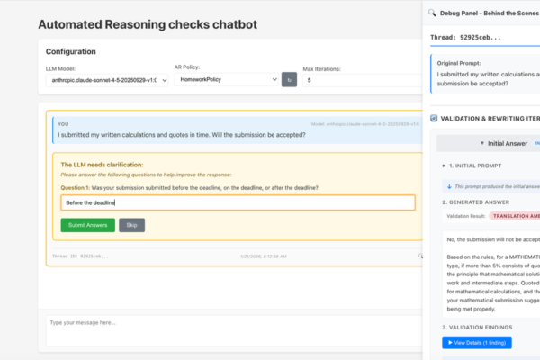Click the magnifier icon beside message timestamp
The width and height of the screenshot is (540, 360).
pos(420,256)
